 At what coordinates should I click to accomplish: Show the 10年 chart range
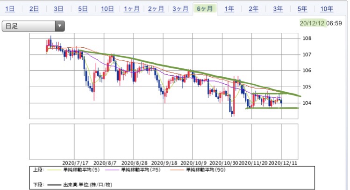coord(327,9)
